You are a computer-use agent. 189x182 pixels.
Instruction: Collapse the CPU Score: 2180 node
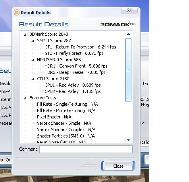tap(33, 79)
